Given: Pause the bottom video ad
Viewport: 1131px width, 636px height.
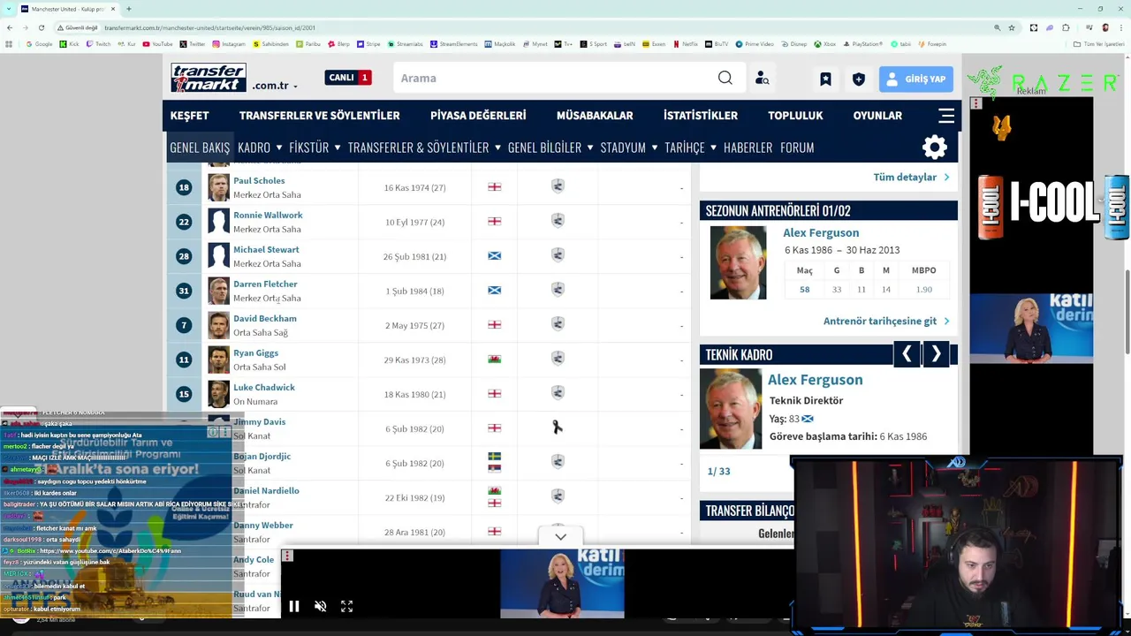Looking at the screenshot, I should point(294,606).
